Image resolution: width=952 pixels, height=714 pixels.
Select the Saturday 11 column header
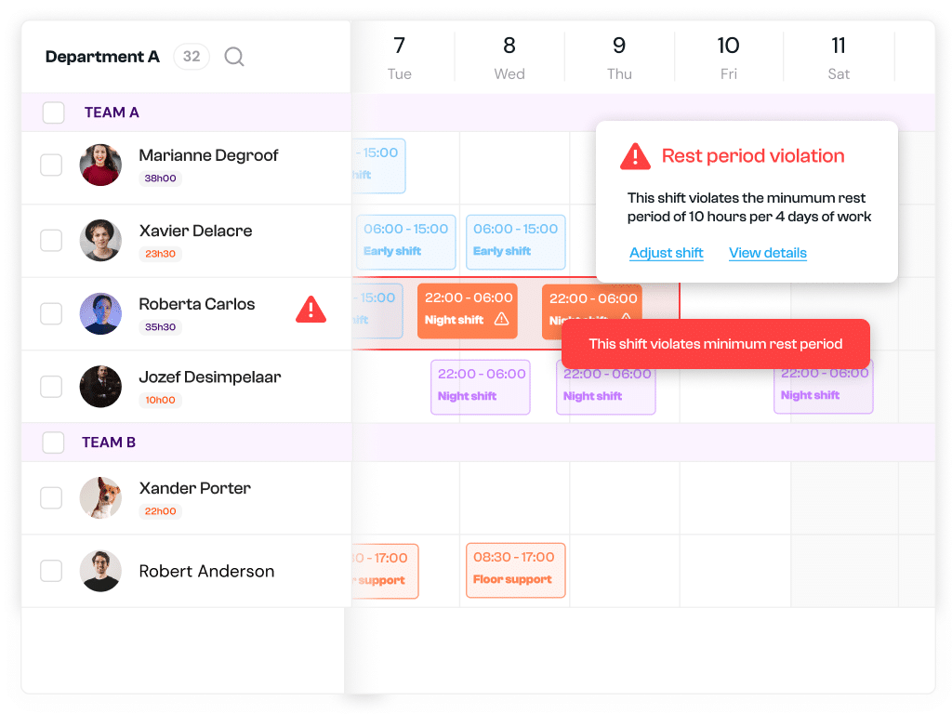[x=839, y=56]
